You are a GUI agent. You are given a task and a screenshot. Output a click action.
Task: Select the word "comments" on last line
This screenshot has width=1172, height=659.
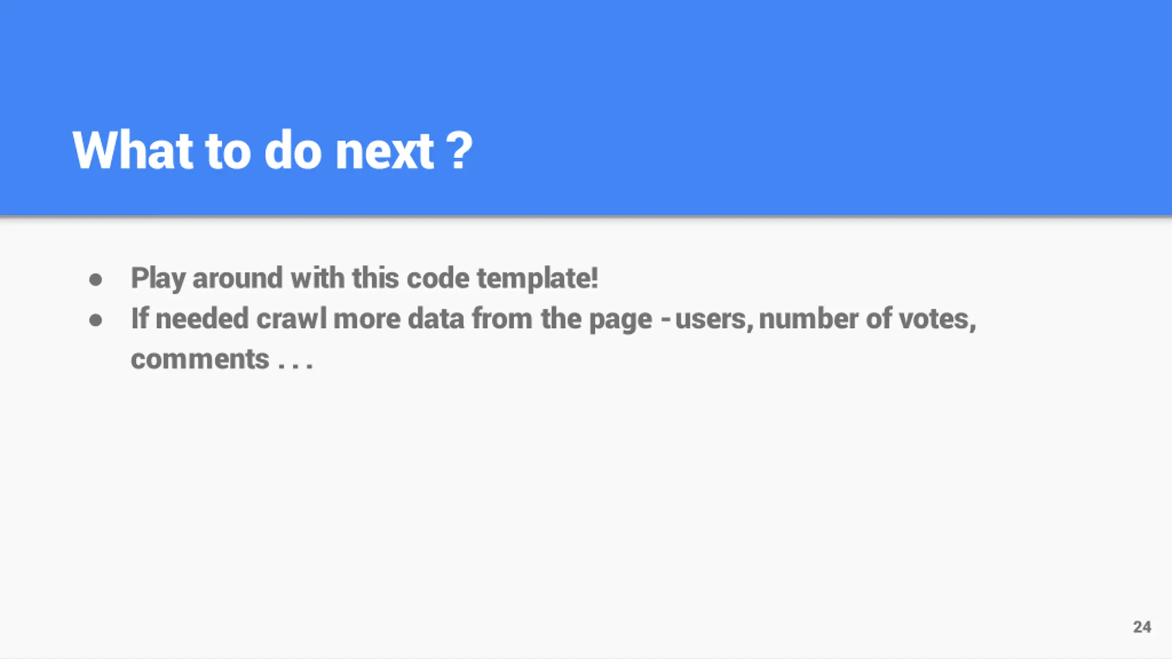pos(200,359)
